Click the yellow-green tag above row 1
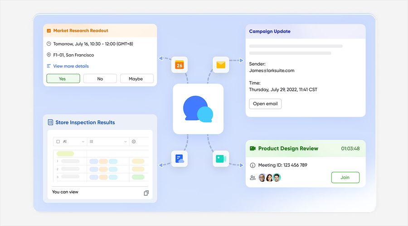Viewport: 408px width, 226px height. (65, 154)
